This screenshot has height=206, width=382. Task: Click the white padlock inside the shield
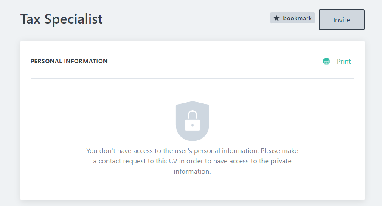tap(193, 121)
